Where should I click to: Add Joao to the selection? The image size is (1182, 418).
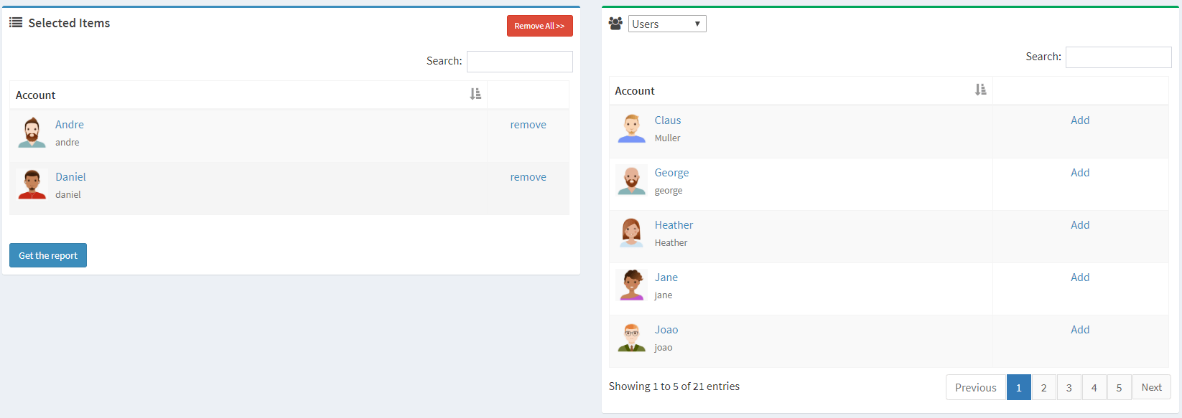pos(1080,330)
